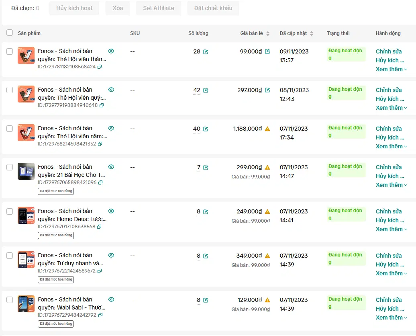Edit quantity for Wabi Sabi product

[x=206, y=300]
